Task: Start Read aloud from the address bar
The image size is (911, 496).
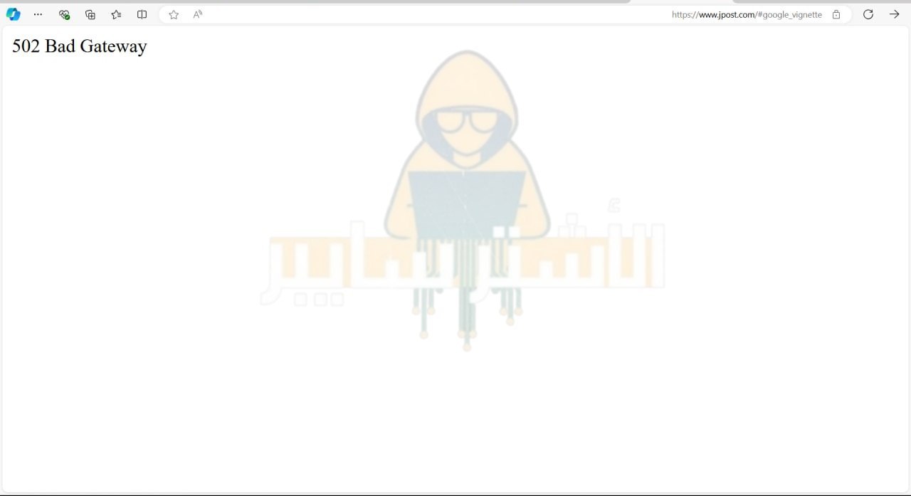Action: click(x=198, y=14)
